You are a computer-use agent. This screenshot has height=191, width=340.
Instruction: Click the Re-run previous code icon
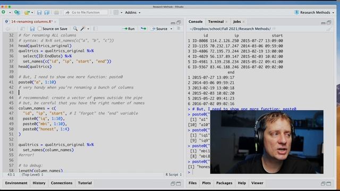click(143, 29)
